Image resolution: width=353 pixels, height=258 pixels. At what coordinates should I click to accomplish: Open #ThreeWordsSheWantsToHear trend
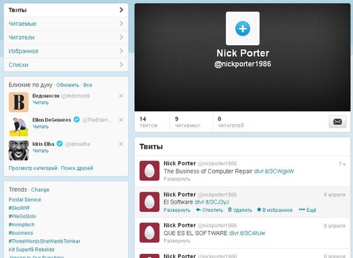[45, 241]
